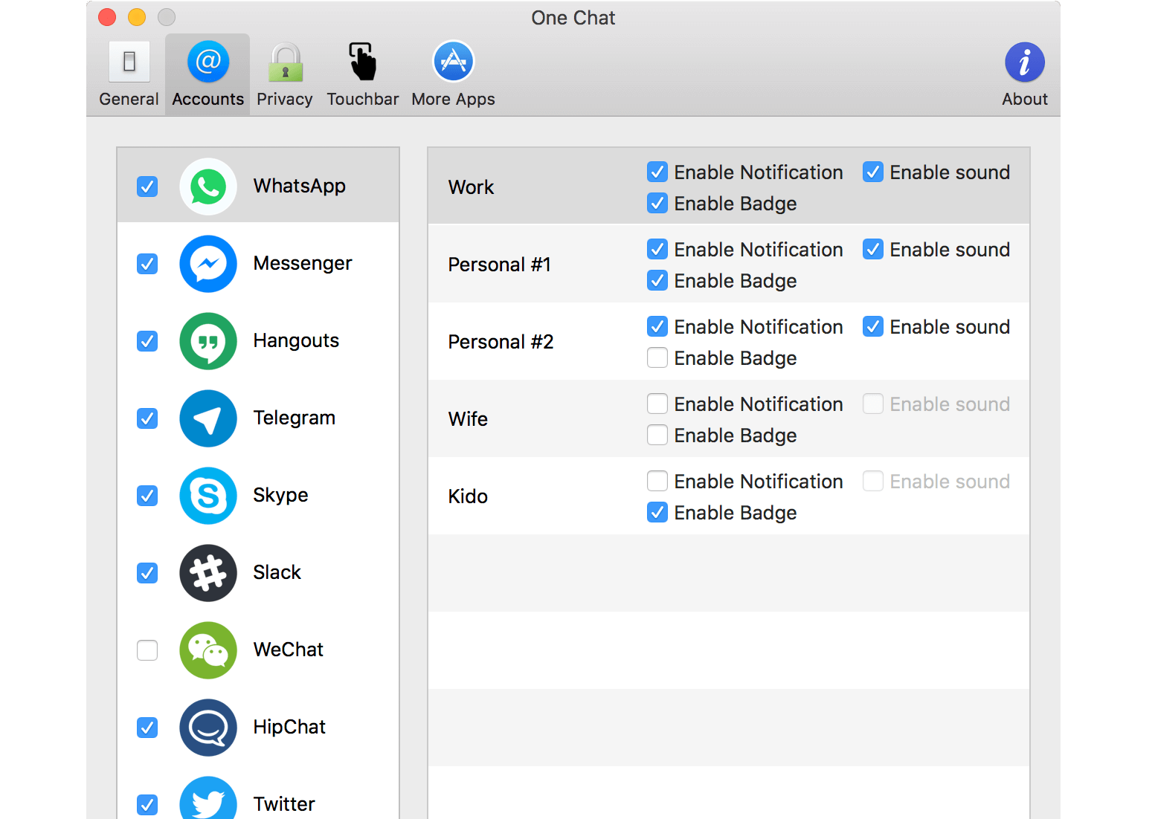Screen dimensions: 1155x819
Task: Select the Accounts tab label
Action: coord(208,99)
